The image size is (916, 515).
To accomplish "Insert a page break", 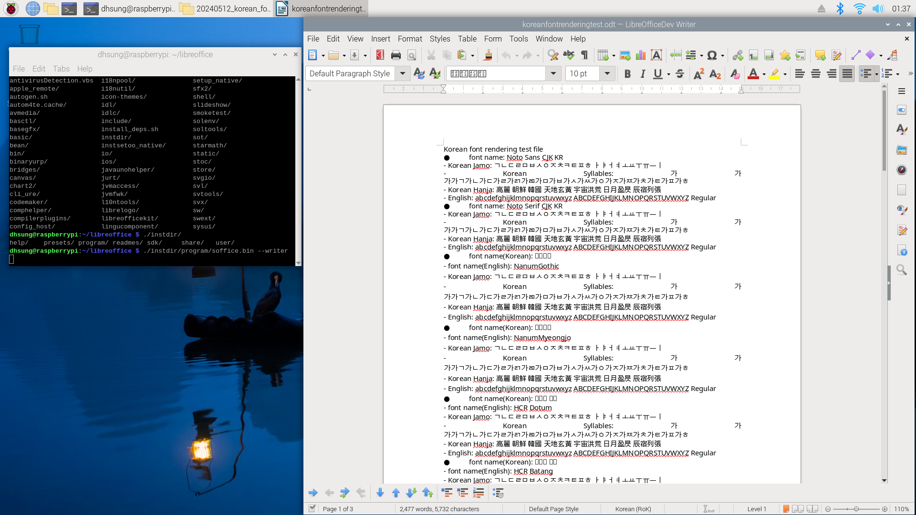I will point(676,55).
